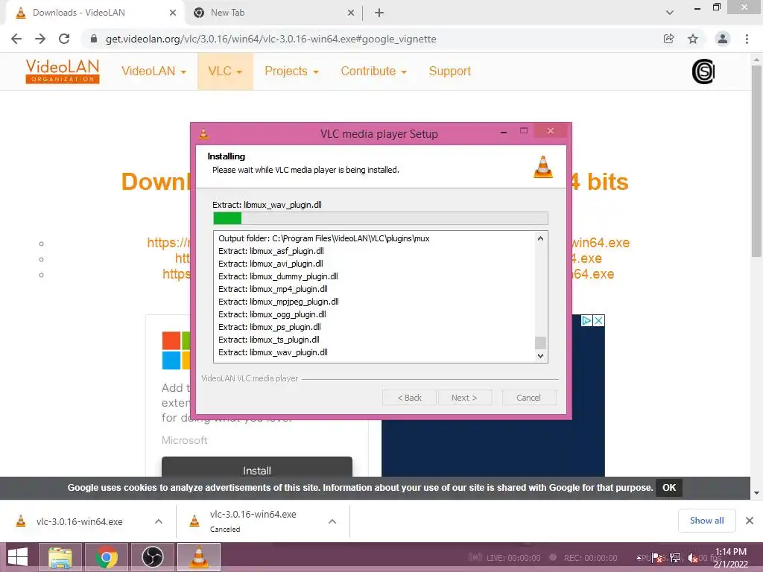Select log line libmux_mpjpeg_plugin.dll
763x572 pixels.
click(x=279, y=302)
